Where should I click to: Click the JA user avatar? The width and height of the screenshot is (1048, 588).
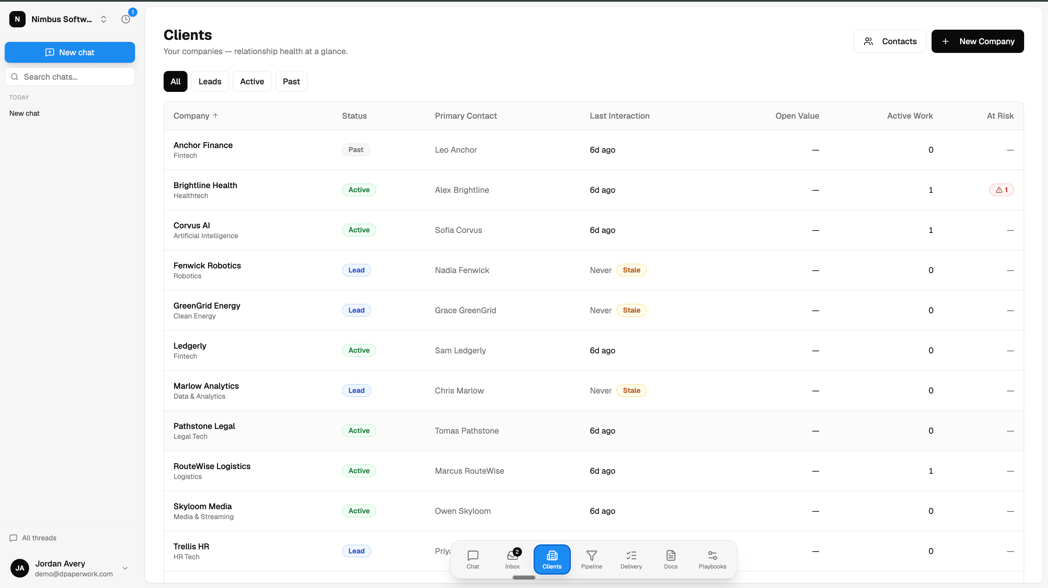coord(20,568)
